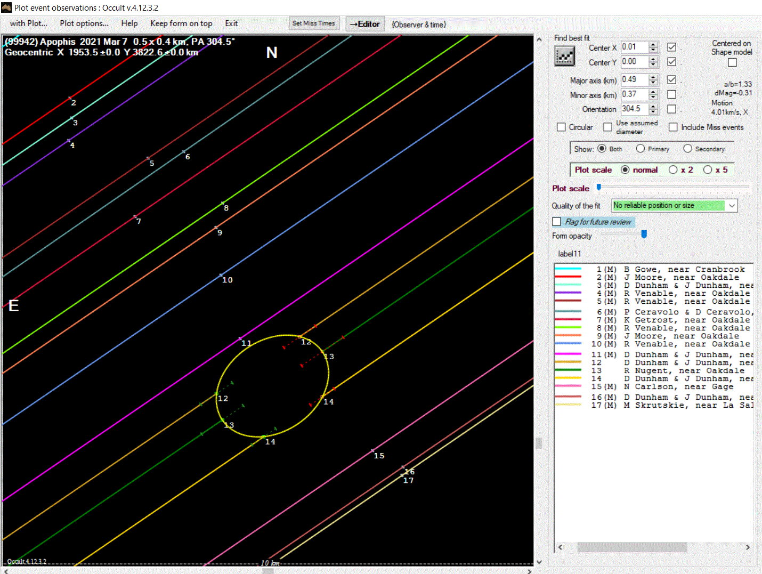Tick the Flag for future review checkbox
This screenshot has height=574, width=762.
pos(557,222)
